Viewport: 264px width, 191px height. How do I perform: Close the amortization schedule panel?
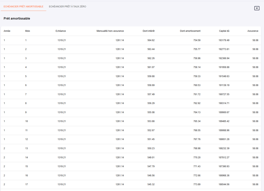[257, 8]
